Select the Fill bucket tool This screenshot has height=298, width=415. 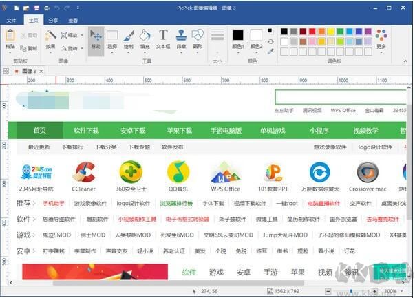pyautogui.click(x=145, y=35)
